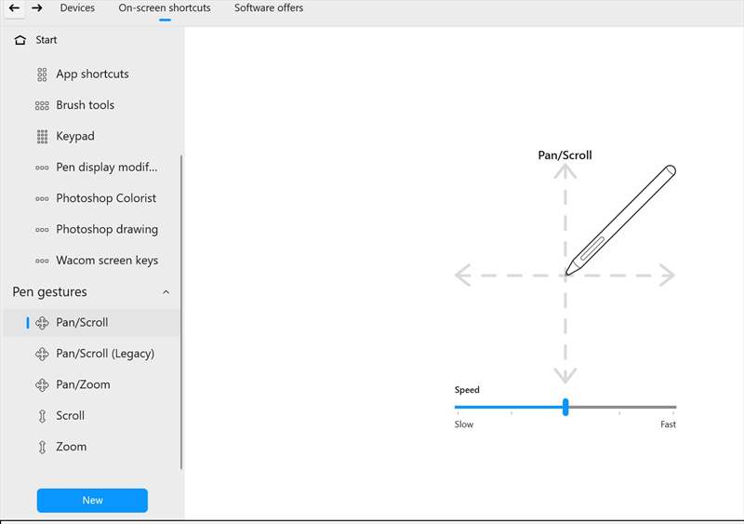Viewport: 744px width, 524px height.
Task: Click the left-pointing dashed arrow head
Action: click(462, 275)
